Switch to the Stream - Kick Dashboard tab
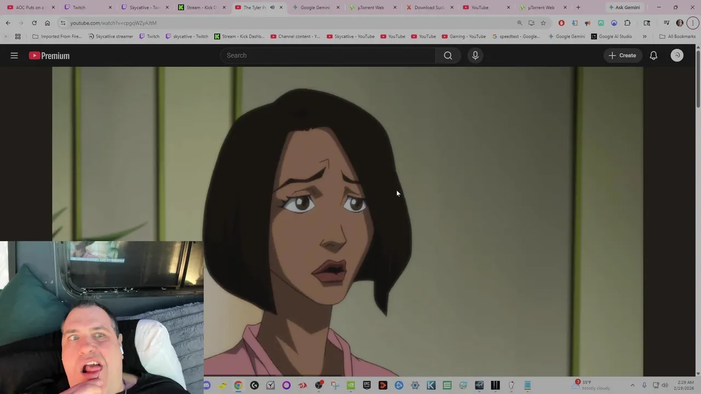The image size is (701, 394). [x=201, y=8]
